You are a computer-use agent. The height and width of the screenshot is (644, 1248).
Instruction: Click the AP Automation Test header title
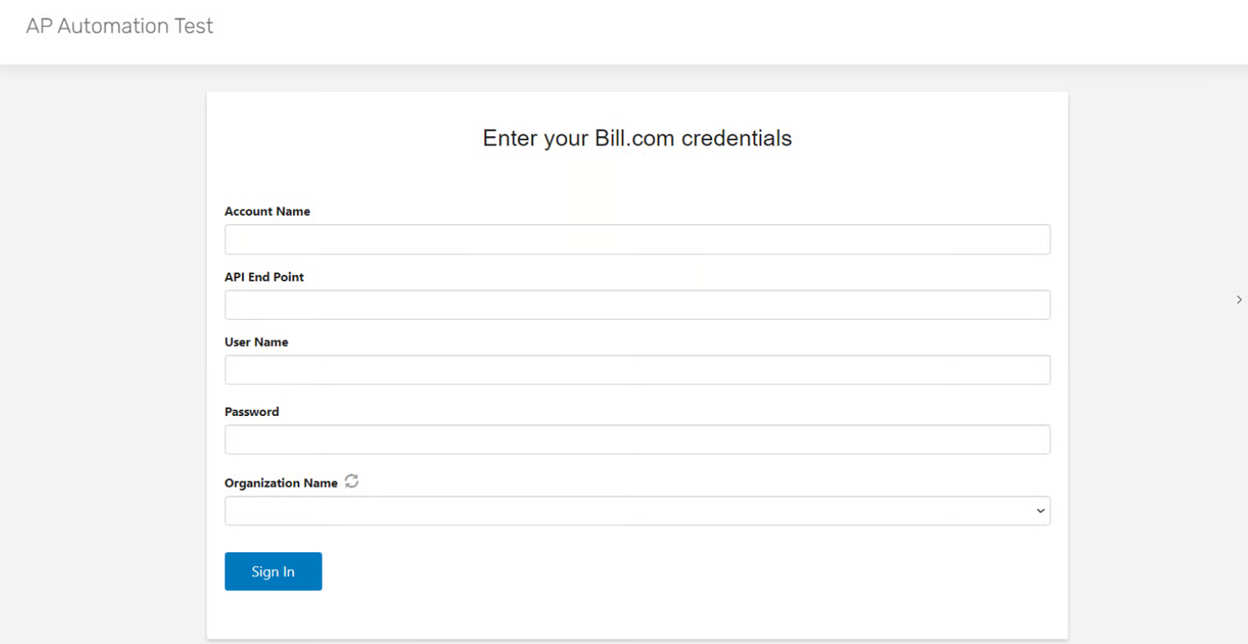(119, 26)
